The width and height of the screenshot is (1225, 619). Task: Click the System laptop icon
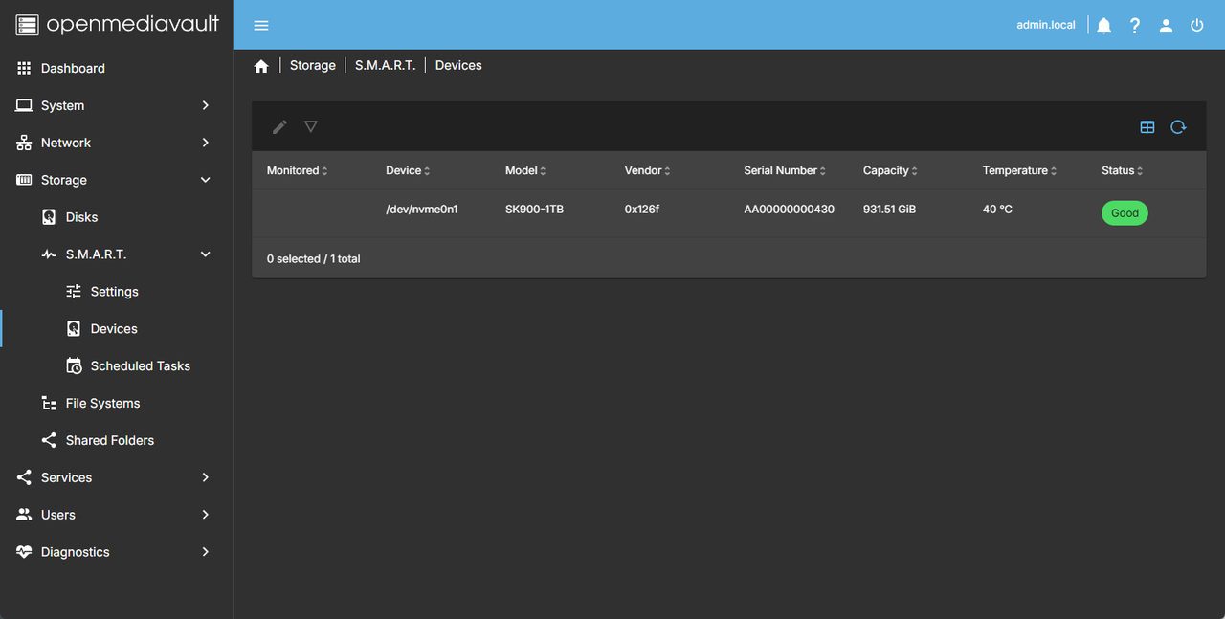click(x=24, y=105)
